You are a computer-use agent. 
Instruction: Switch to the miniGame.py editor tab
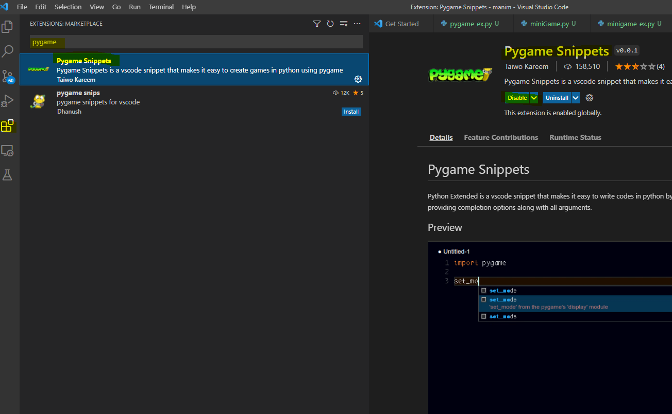[x=552, y=24]
